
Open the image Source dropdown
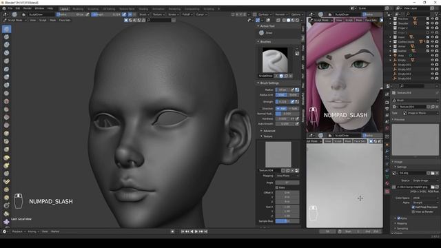click(425, 180)
